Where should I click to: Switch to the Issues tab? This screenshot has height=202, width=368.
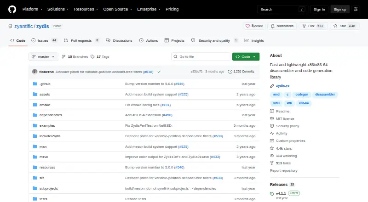(44, 40)
